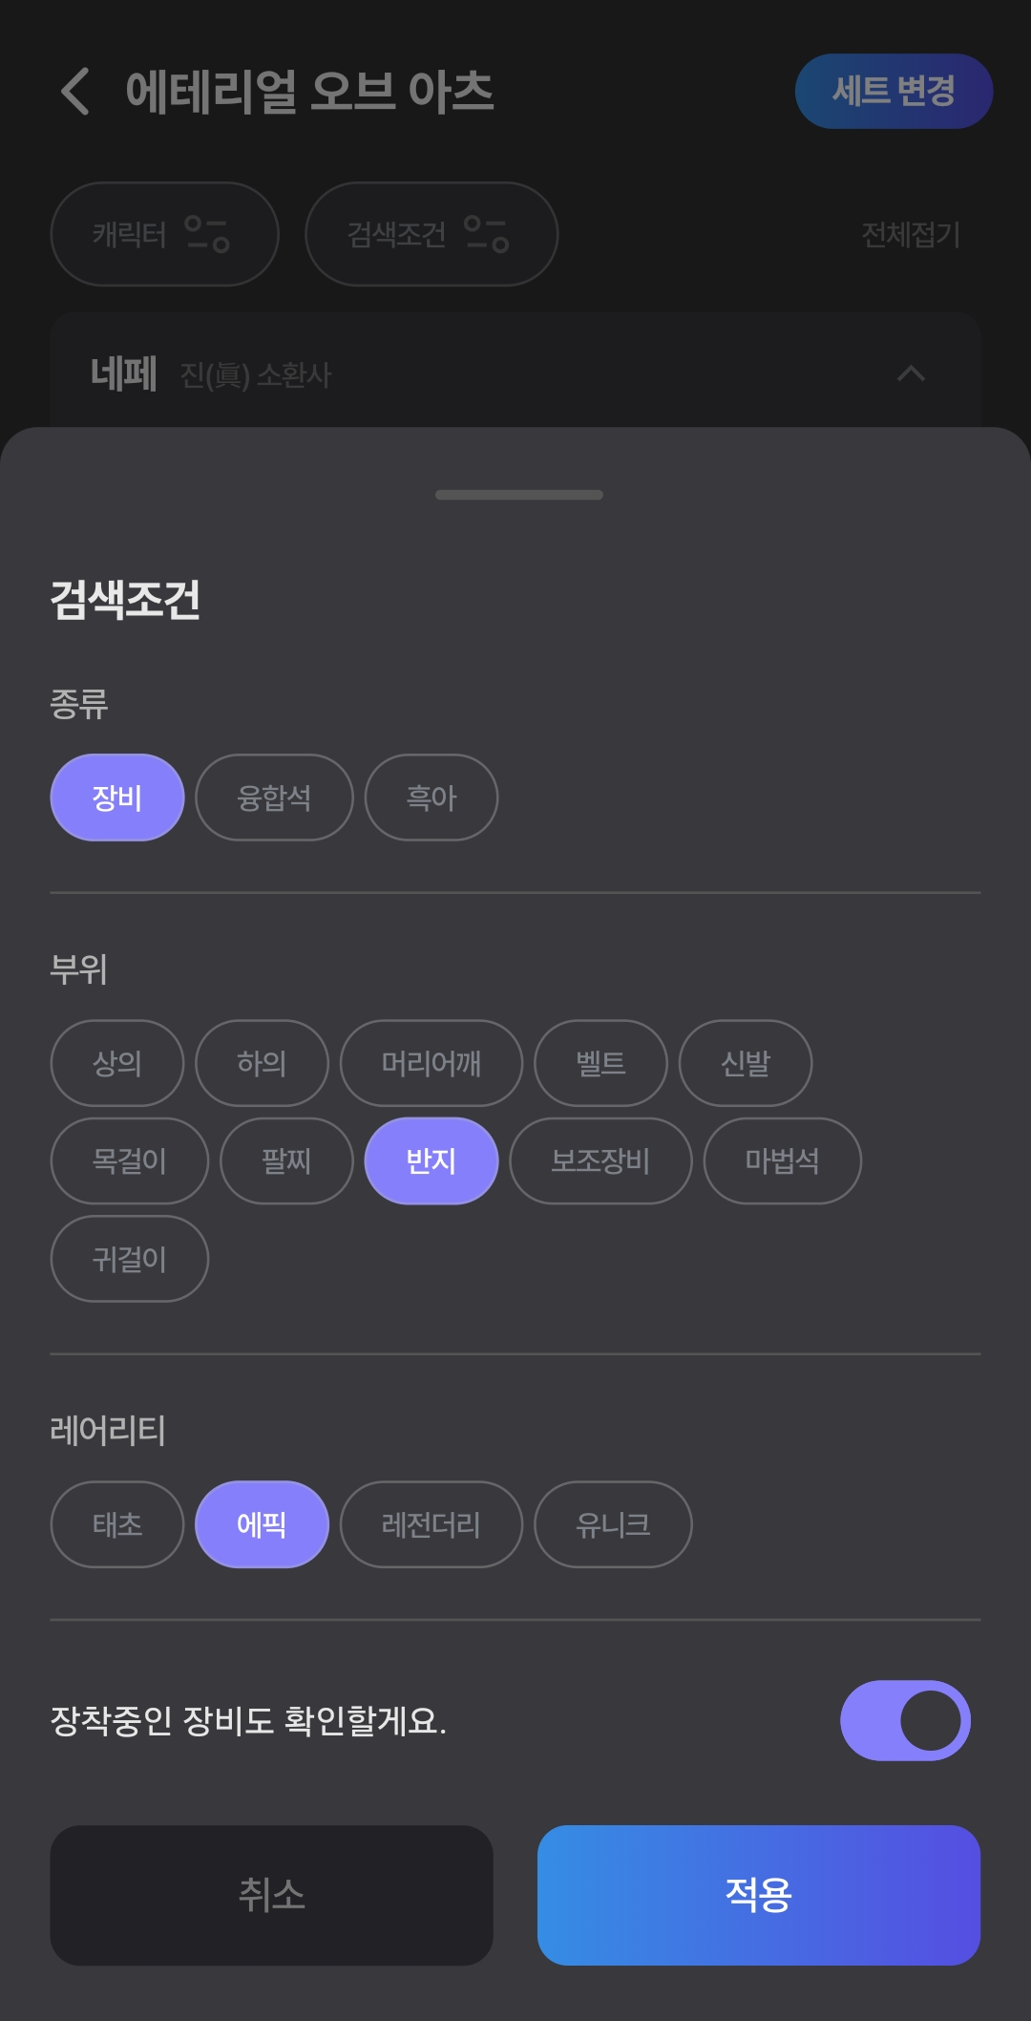
Task: Choose the 흑아 type chip
Action: click(431, 798)
